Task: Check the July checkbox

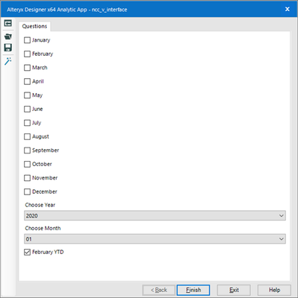Action: [x=27, y=123]
